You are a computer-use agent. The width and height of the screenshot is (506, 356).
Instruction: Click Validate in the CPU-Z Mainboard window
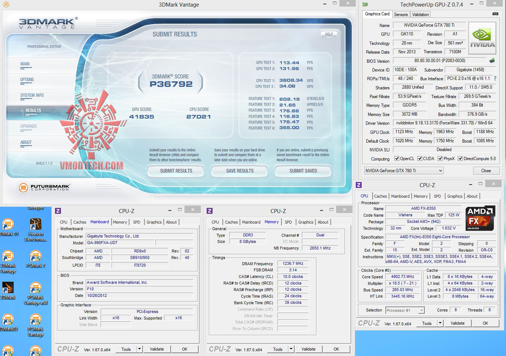tap(157, 349)
